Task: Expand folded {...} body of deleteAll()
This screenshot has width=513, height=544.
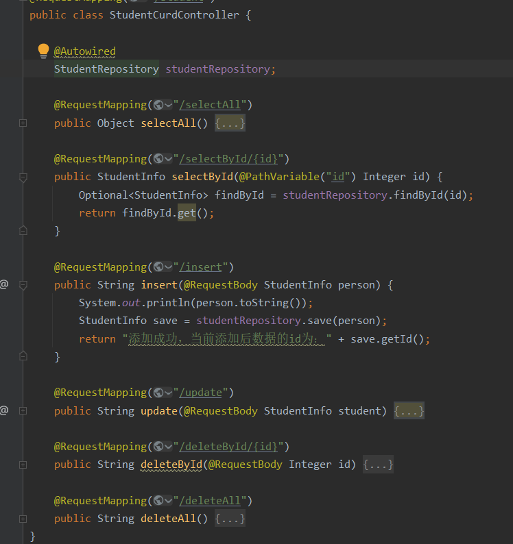Action: [x=230, y=519]
